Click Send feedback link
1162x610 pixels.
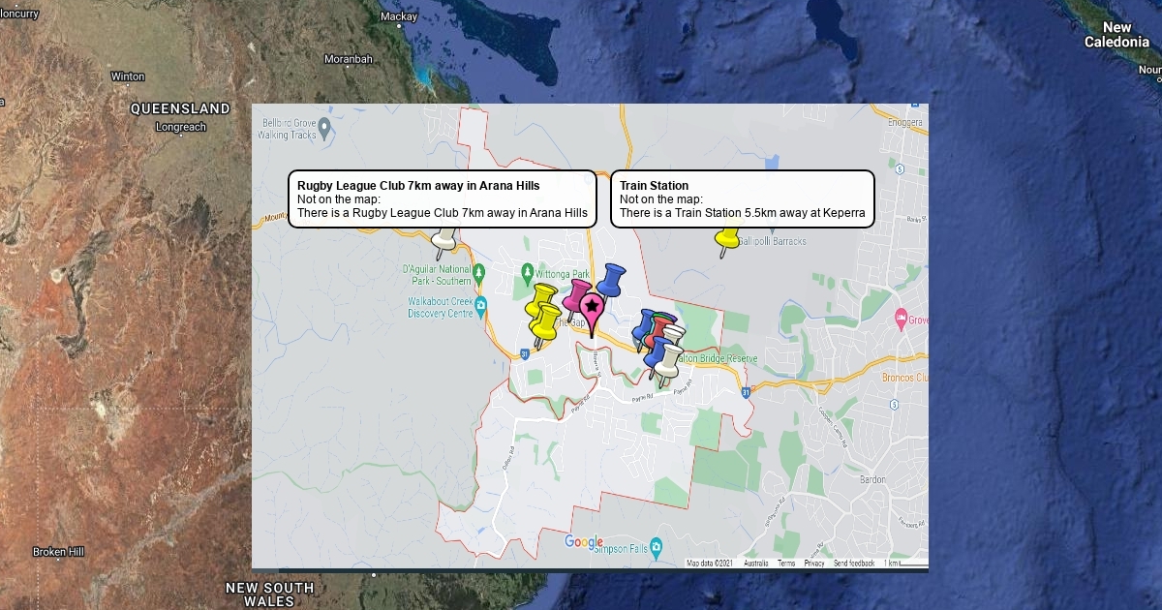point(853,563)
